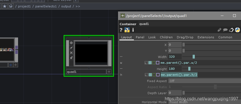Toggle the viewer active flag on quad1 node
Image resolution: width=241 pixels, height=104 pixels.
point(71,43)
